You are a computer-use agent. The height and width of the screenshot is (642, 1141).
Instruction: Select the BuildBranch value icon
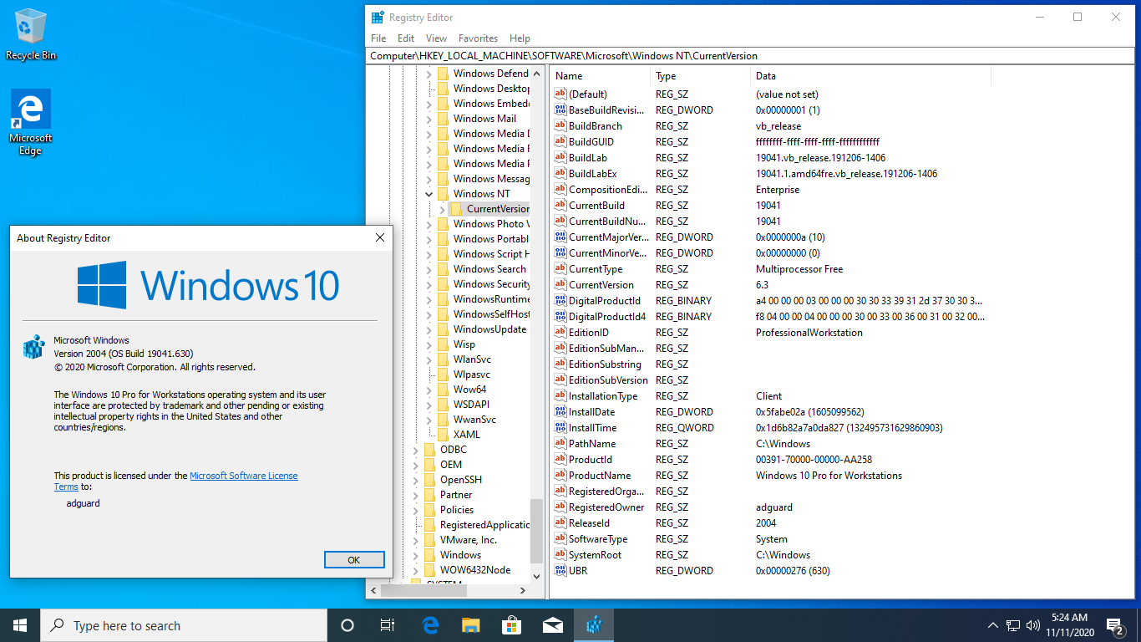click(x=560, y=126)
